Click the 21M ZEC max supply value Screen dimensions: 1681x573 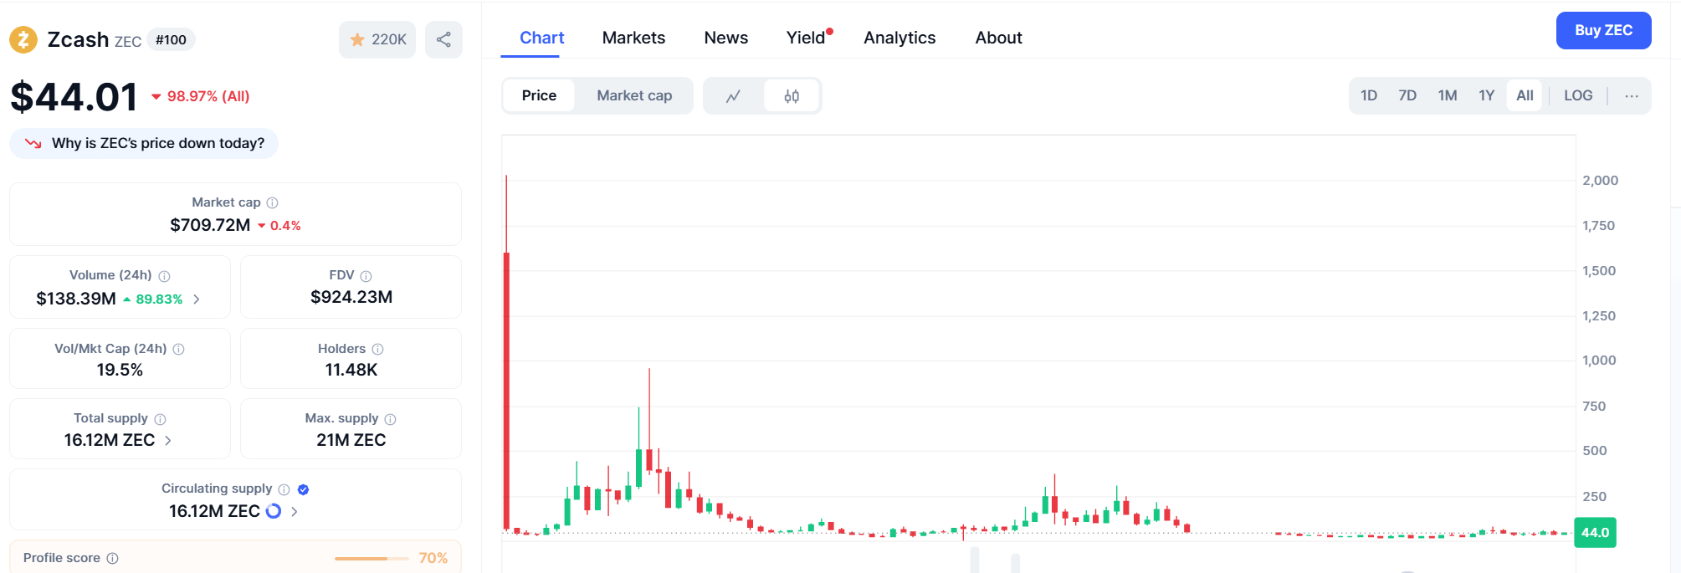click(351, 440)
